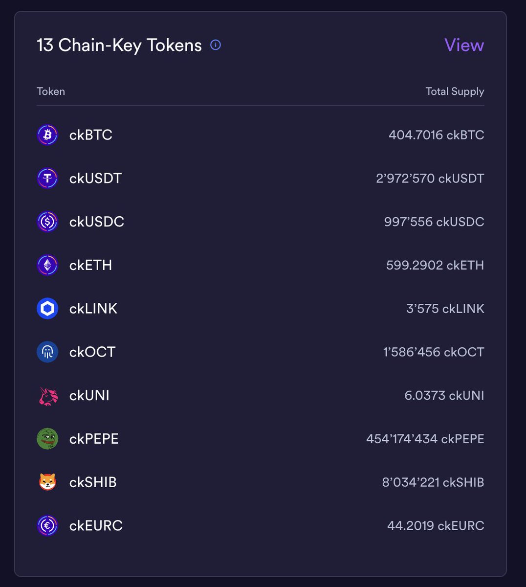Viewport: 526px width, 587px height.
Task: Click the ckOCT octopus token icon
Action: point(47,352)
